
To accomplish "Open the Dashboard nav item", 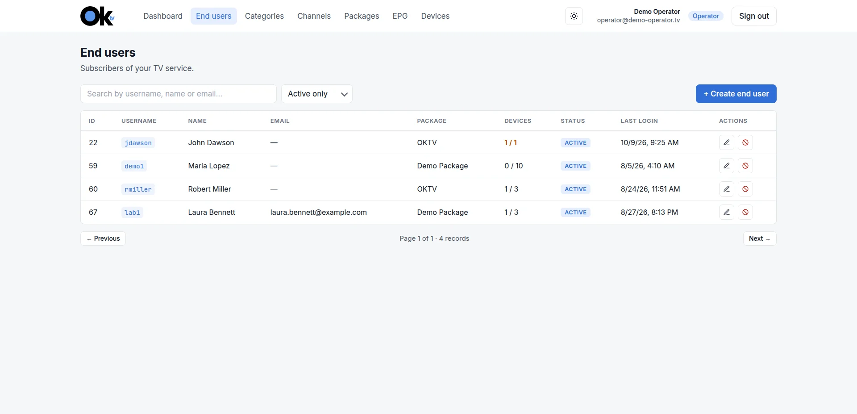I will point(163,16).
